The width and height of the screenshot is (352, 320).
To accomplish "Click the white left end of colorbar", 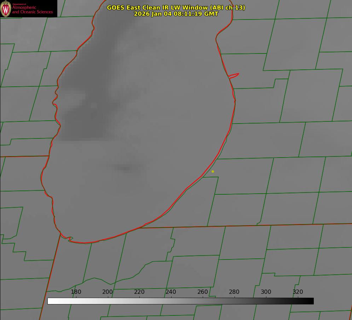I will point(50,301).
